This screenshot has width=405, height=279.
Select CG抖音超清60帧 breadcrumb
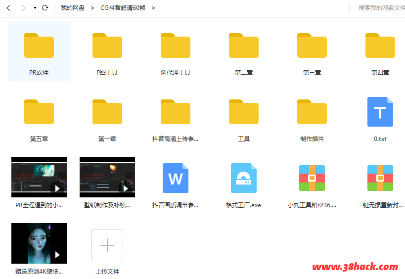123,8
